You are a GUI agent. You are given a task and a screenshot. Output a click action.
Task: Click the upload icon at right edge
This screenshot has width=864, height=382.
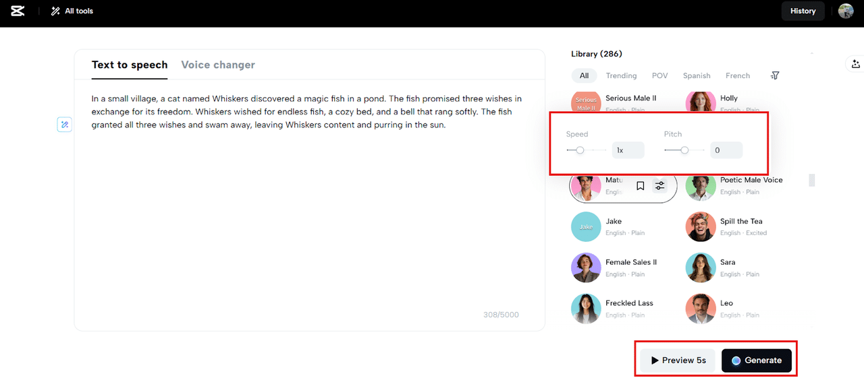[x=855, y=64]
